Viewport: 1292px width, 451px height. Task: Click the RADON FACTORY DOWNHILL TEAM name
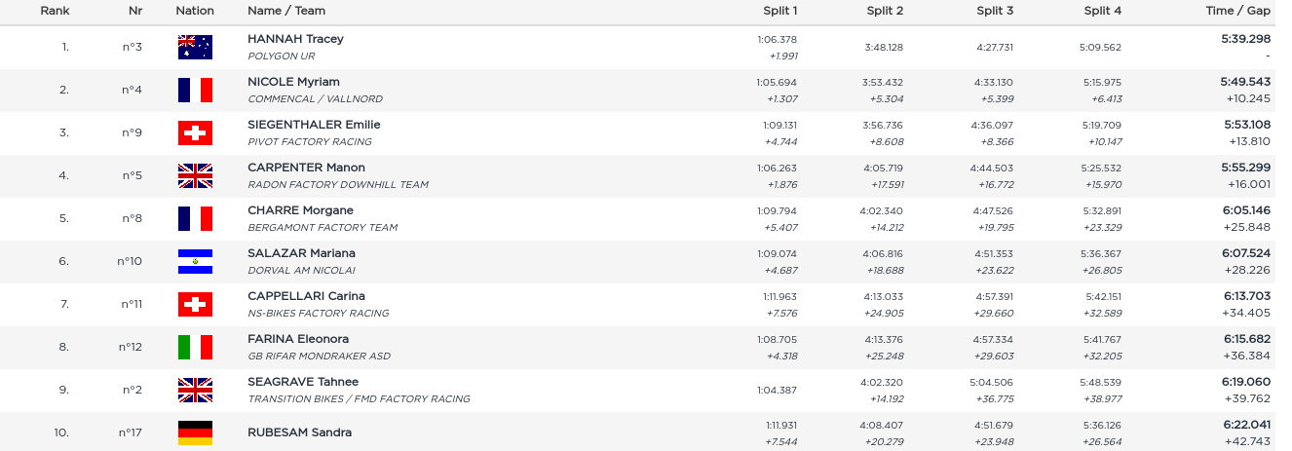(338, 184)
